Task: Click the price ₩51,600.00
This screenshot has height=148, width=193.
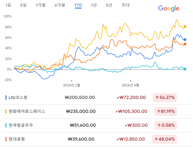Action: point(83,125)
